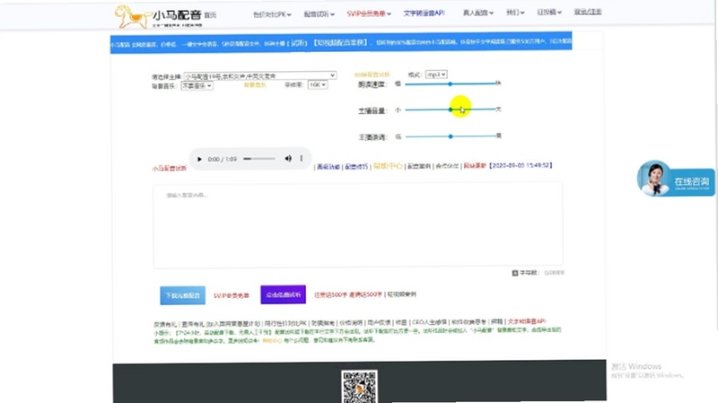Click the first blue link after the audio player
This screenshot has width=718, height=403.
[x=328, y=167]
